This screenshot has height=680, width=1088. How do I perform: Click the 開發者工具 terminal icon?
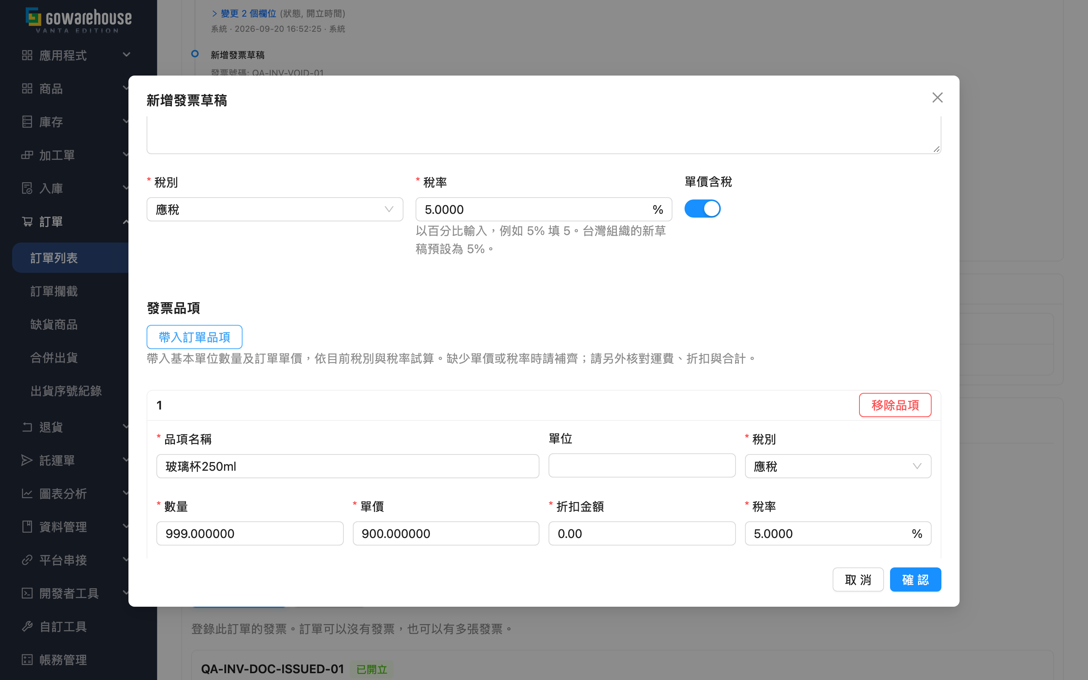[27, 593]
